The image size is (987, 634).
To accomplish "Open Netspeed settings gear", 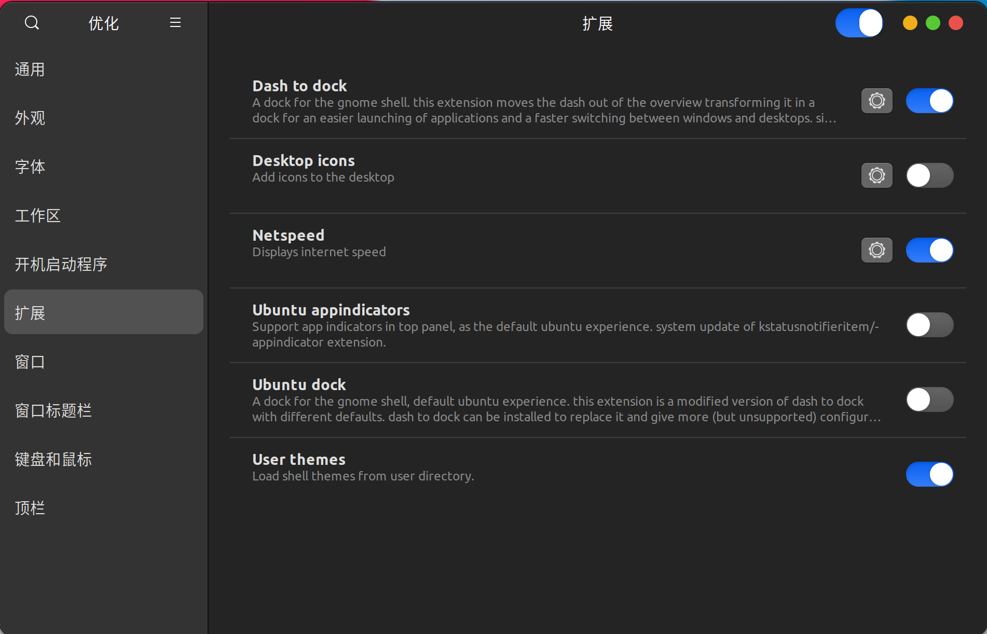I will click(x=876, y=250).
